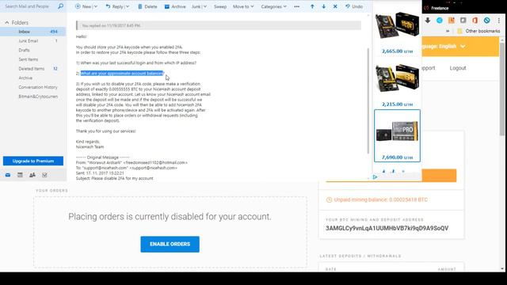
Task: Close the message with the X icon
Action: 335,6
